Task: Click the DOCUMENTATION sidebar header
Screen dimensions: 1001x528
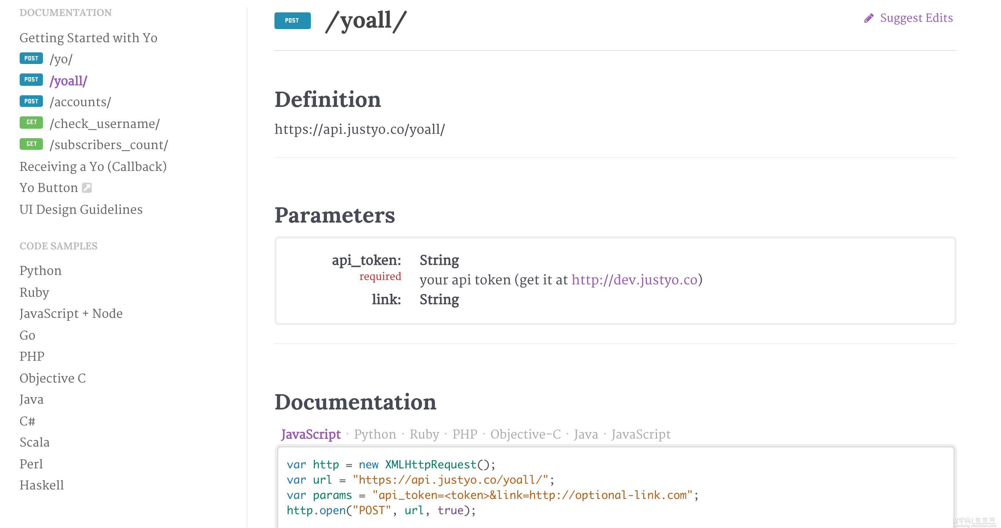Action: click(x=66, y=13)
